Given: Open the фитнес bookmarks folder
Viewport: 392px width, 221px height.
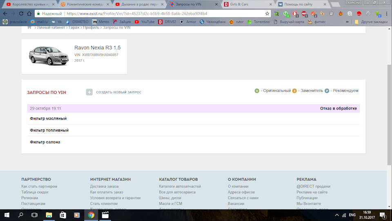Looking at the screenshot, I should pos(317,22).
